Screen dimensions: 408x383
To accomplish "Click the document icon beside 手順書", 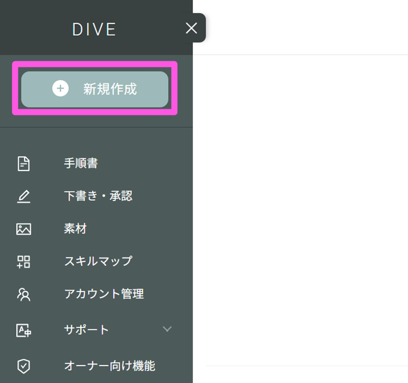I will coord(23,163).
